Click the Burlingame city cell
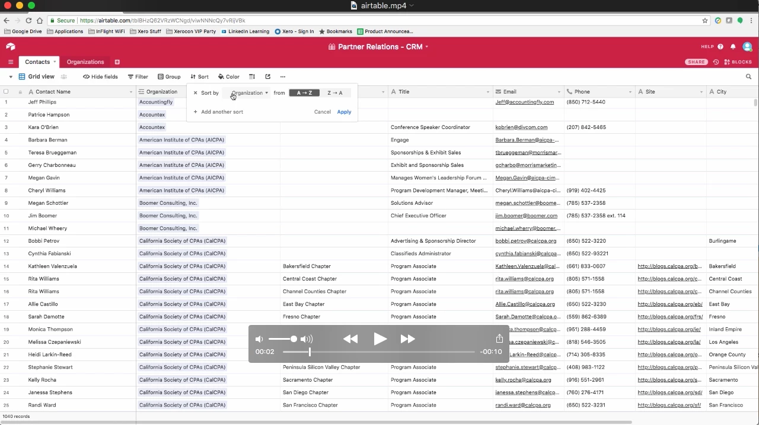Image resolution: width=759 pixels, height=425 pixels. pyautogui.click(x=732, y=241)
